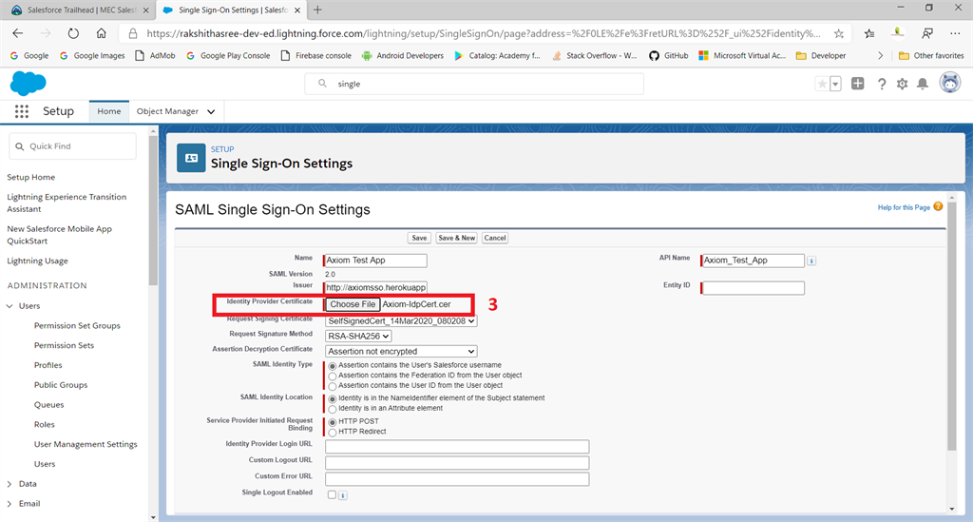
Task: Click Salesforce favorites star icon
Action: [822, 84]
